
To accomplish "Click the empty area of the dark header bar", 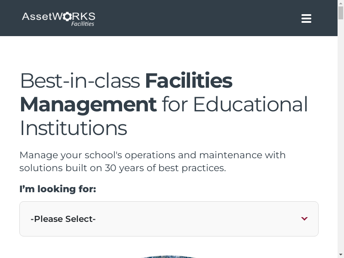I will point(193,18).
